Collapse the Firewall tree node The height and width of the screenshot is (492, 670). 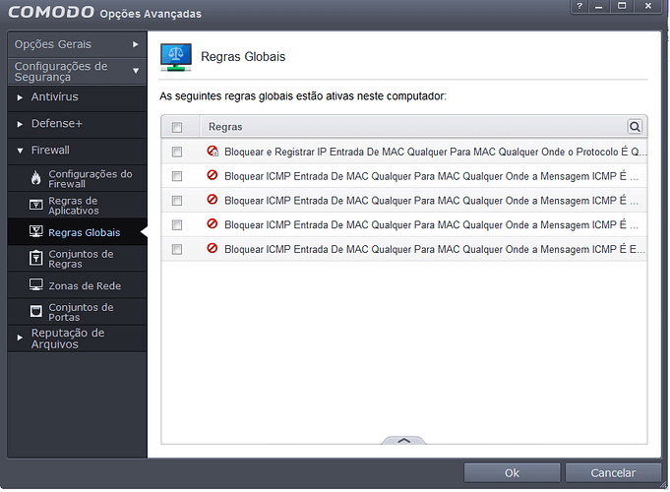[20, 151]
